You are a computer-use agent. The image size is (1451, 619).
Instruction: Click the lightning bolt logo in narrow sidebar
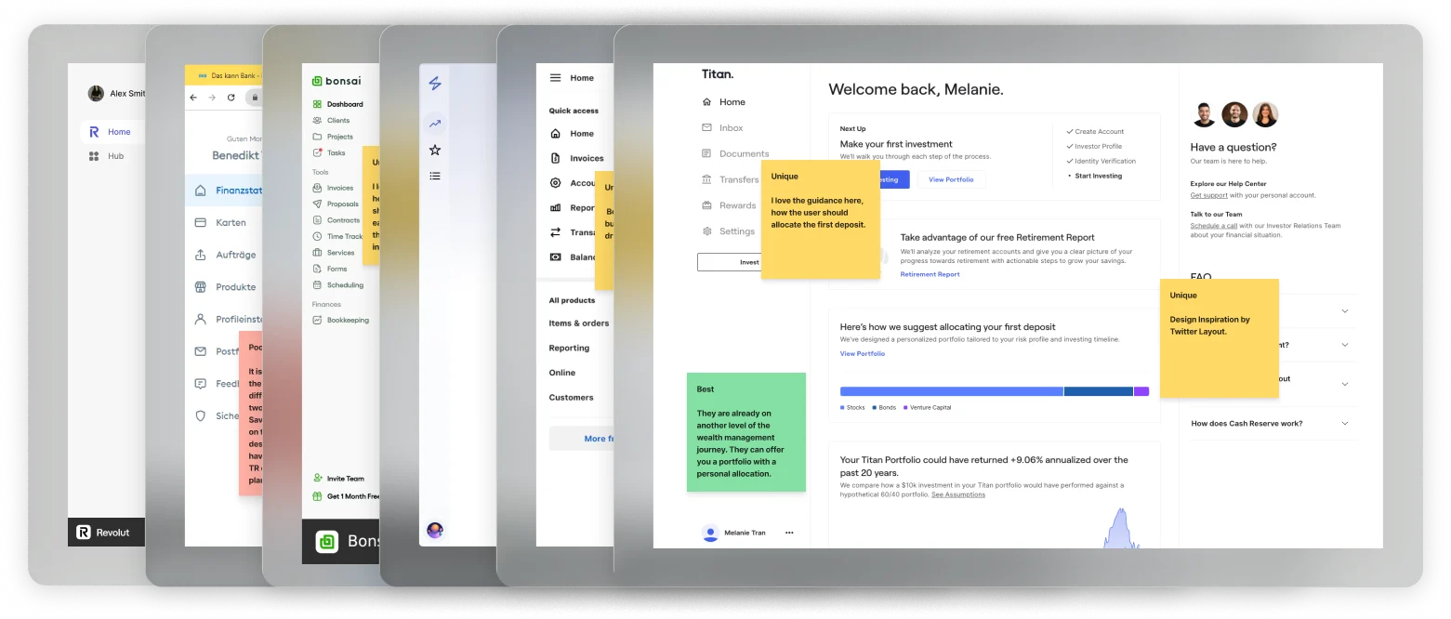coord(434,83)
